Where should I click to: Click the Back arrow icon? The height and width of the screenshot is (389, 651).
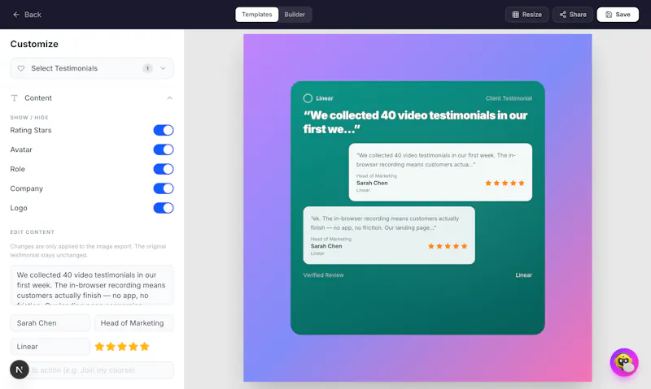coord(16,15)
